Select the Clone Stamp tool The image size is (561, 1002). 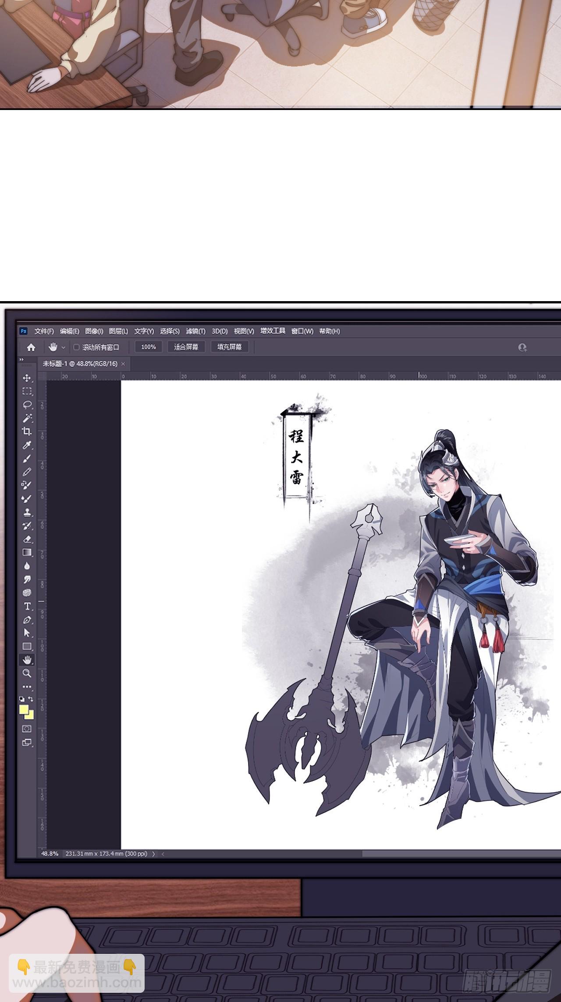click(27, 512)
